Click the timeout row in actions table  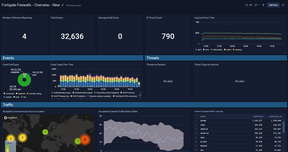(239, 146)
